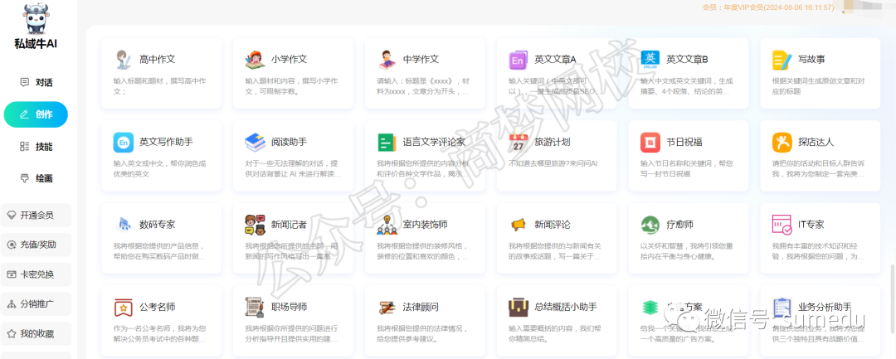The height and width of the screenshot is (359, 896).
Task: Click the 数码专家 icon
Action: coord(123,225)
